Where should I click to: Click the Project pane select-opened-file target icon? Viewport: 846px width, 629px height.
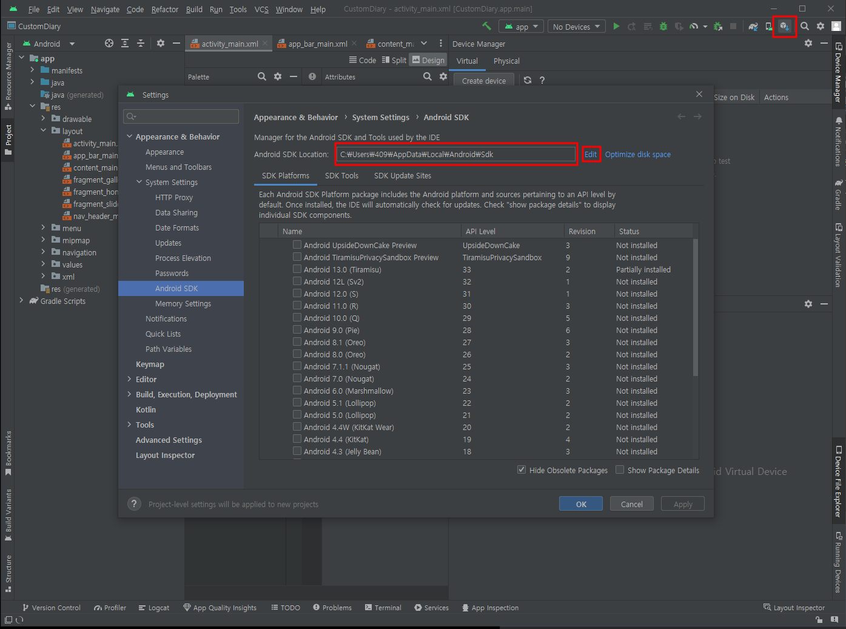[109, 43]
